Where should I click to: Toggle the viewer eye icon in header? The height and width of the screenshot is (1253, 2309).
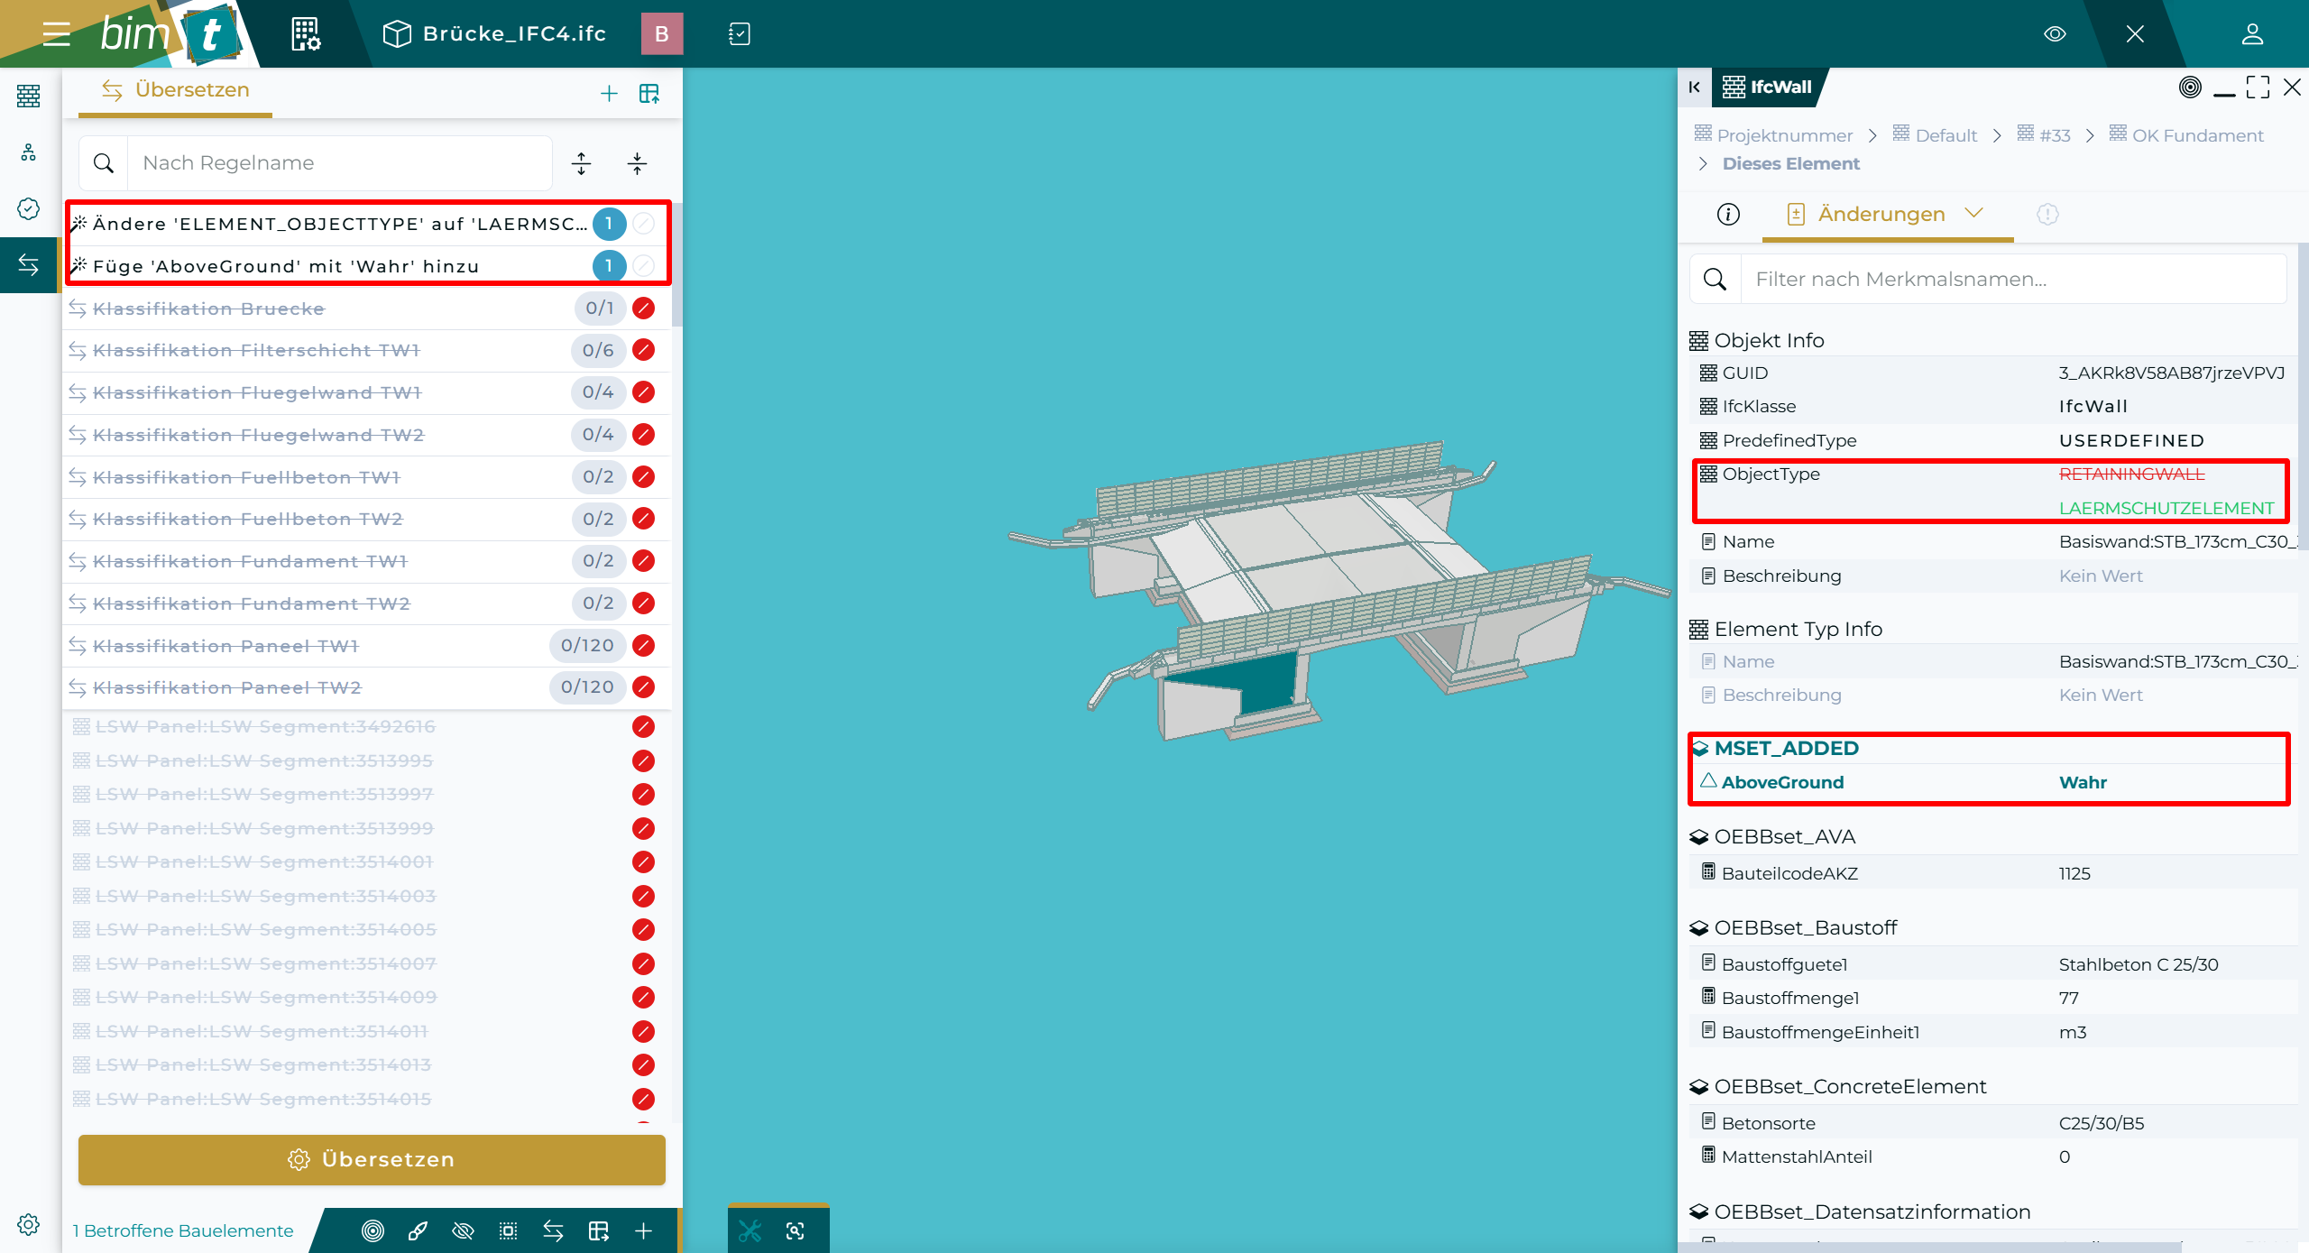pos(2055,33)
